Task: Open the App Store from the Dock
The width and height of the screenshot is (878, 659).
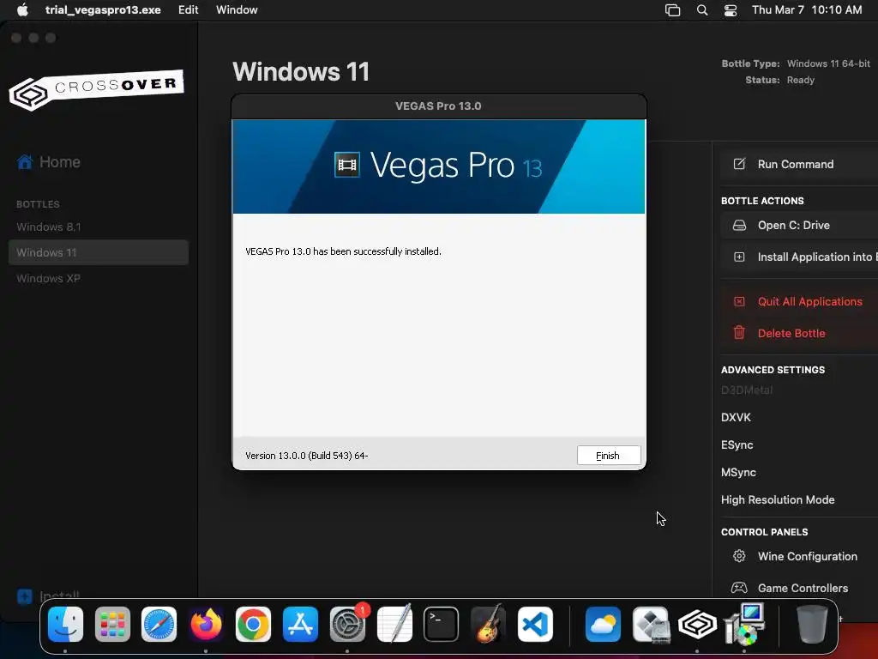Action: 300,625
